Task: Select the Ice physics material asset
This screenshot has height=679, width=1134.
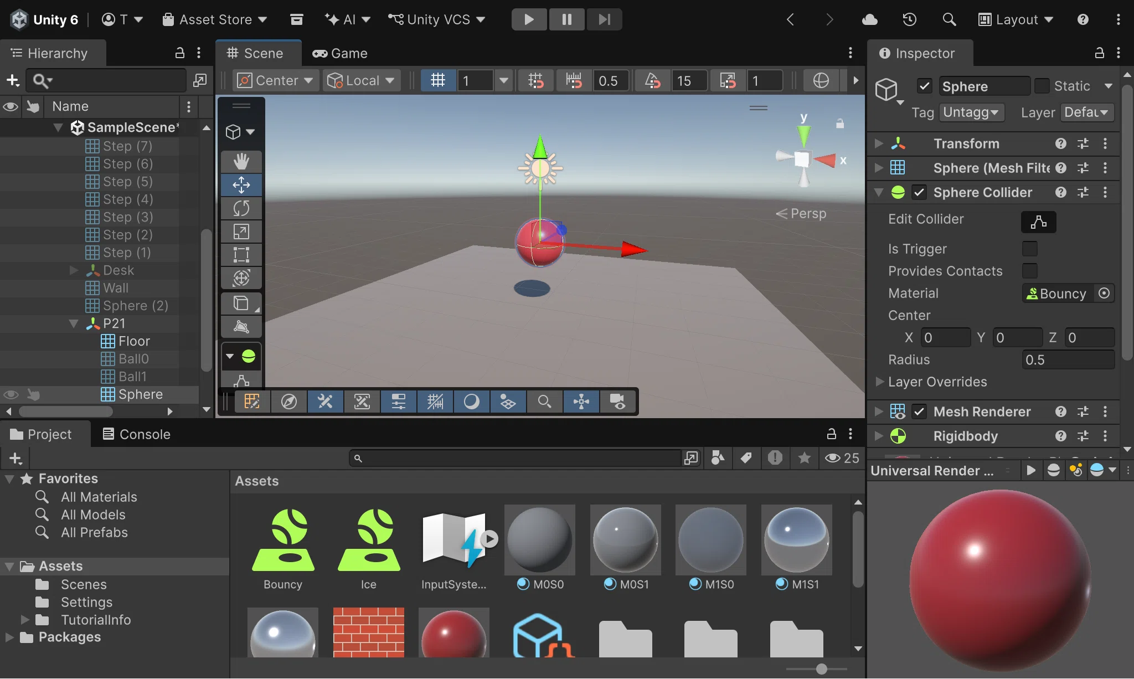Action: (369, 548)
